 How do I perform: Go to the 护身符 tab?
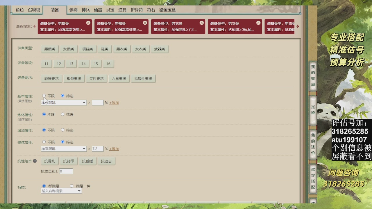tap(137, 10)
